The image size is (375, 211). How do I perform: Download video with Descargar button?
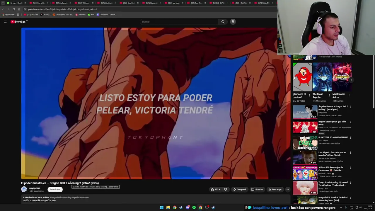[x=275, y=189]
